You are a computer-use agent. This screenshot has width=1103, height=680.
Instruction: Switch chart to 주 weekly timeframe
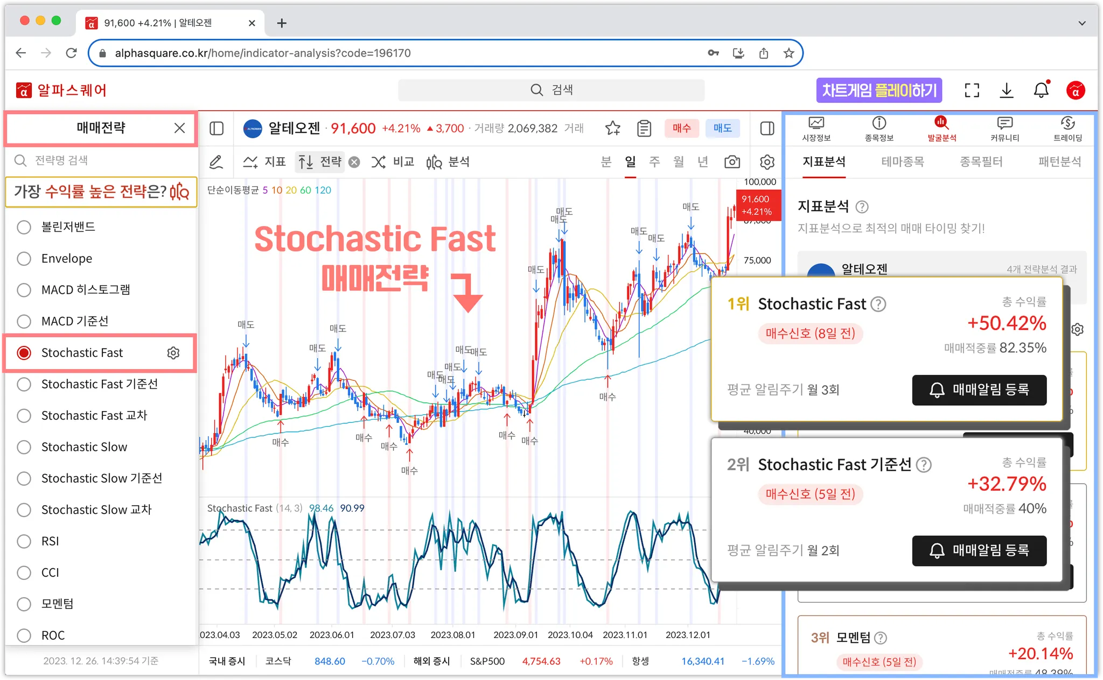point(654,162)
